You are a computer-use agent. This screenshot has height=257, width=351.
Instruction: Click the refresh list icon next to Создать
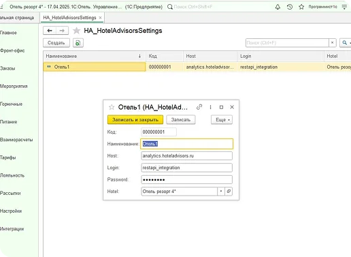[78, 43]
